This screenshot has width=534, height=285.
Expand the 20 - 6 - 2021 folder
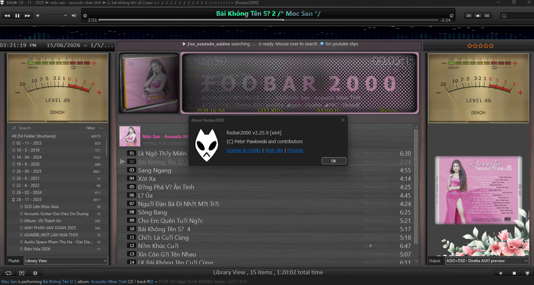[x=14, y=178]
